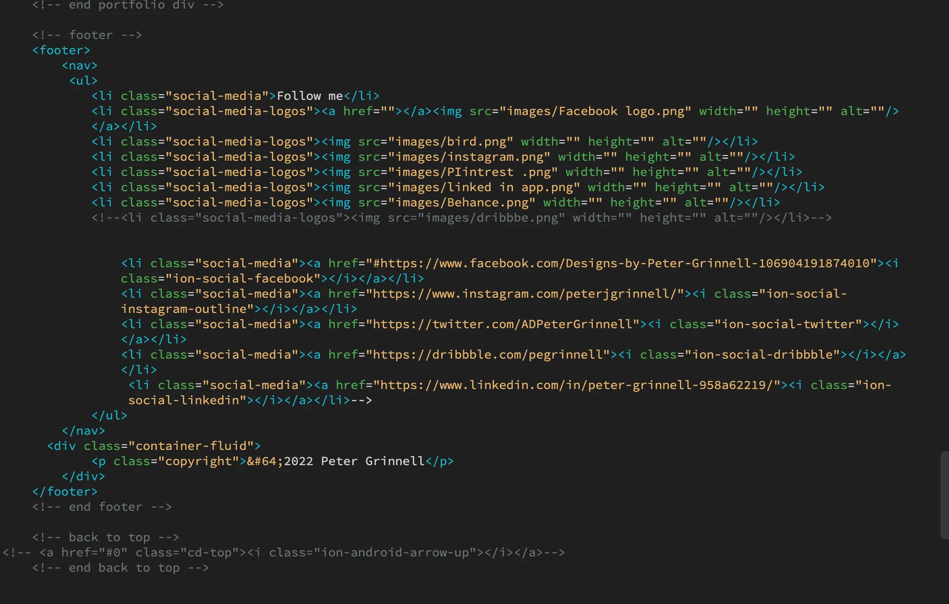Click the commented dribbbe.png image path
Viewport: 949px width, 604px height.
click(491, 218)
